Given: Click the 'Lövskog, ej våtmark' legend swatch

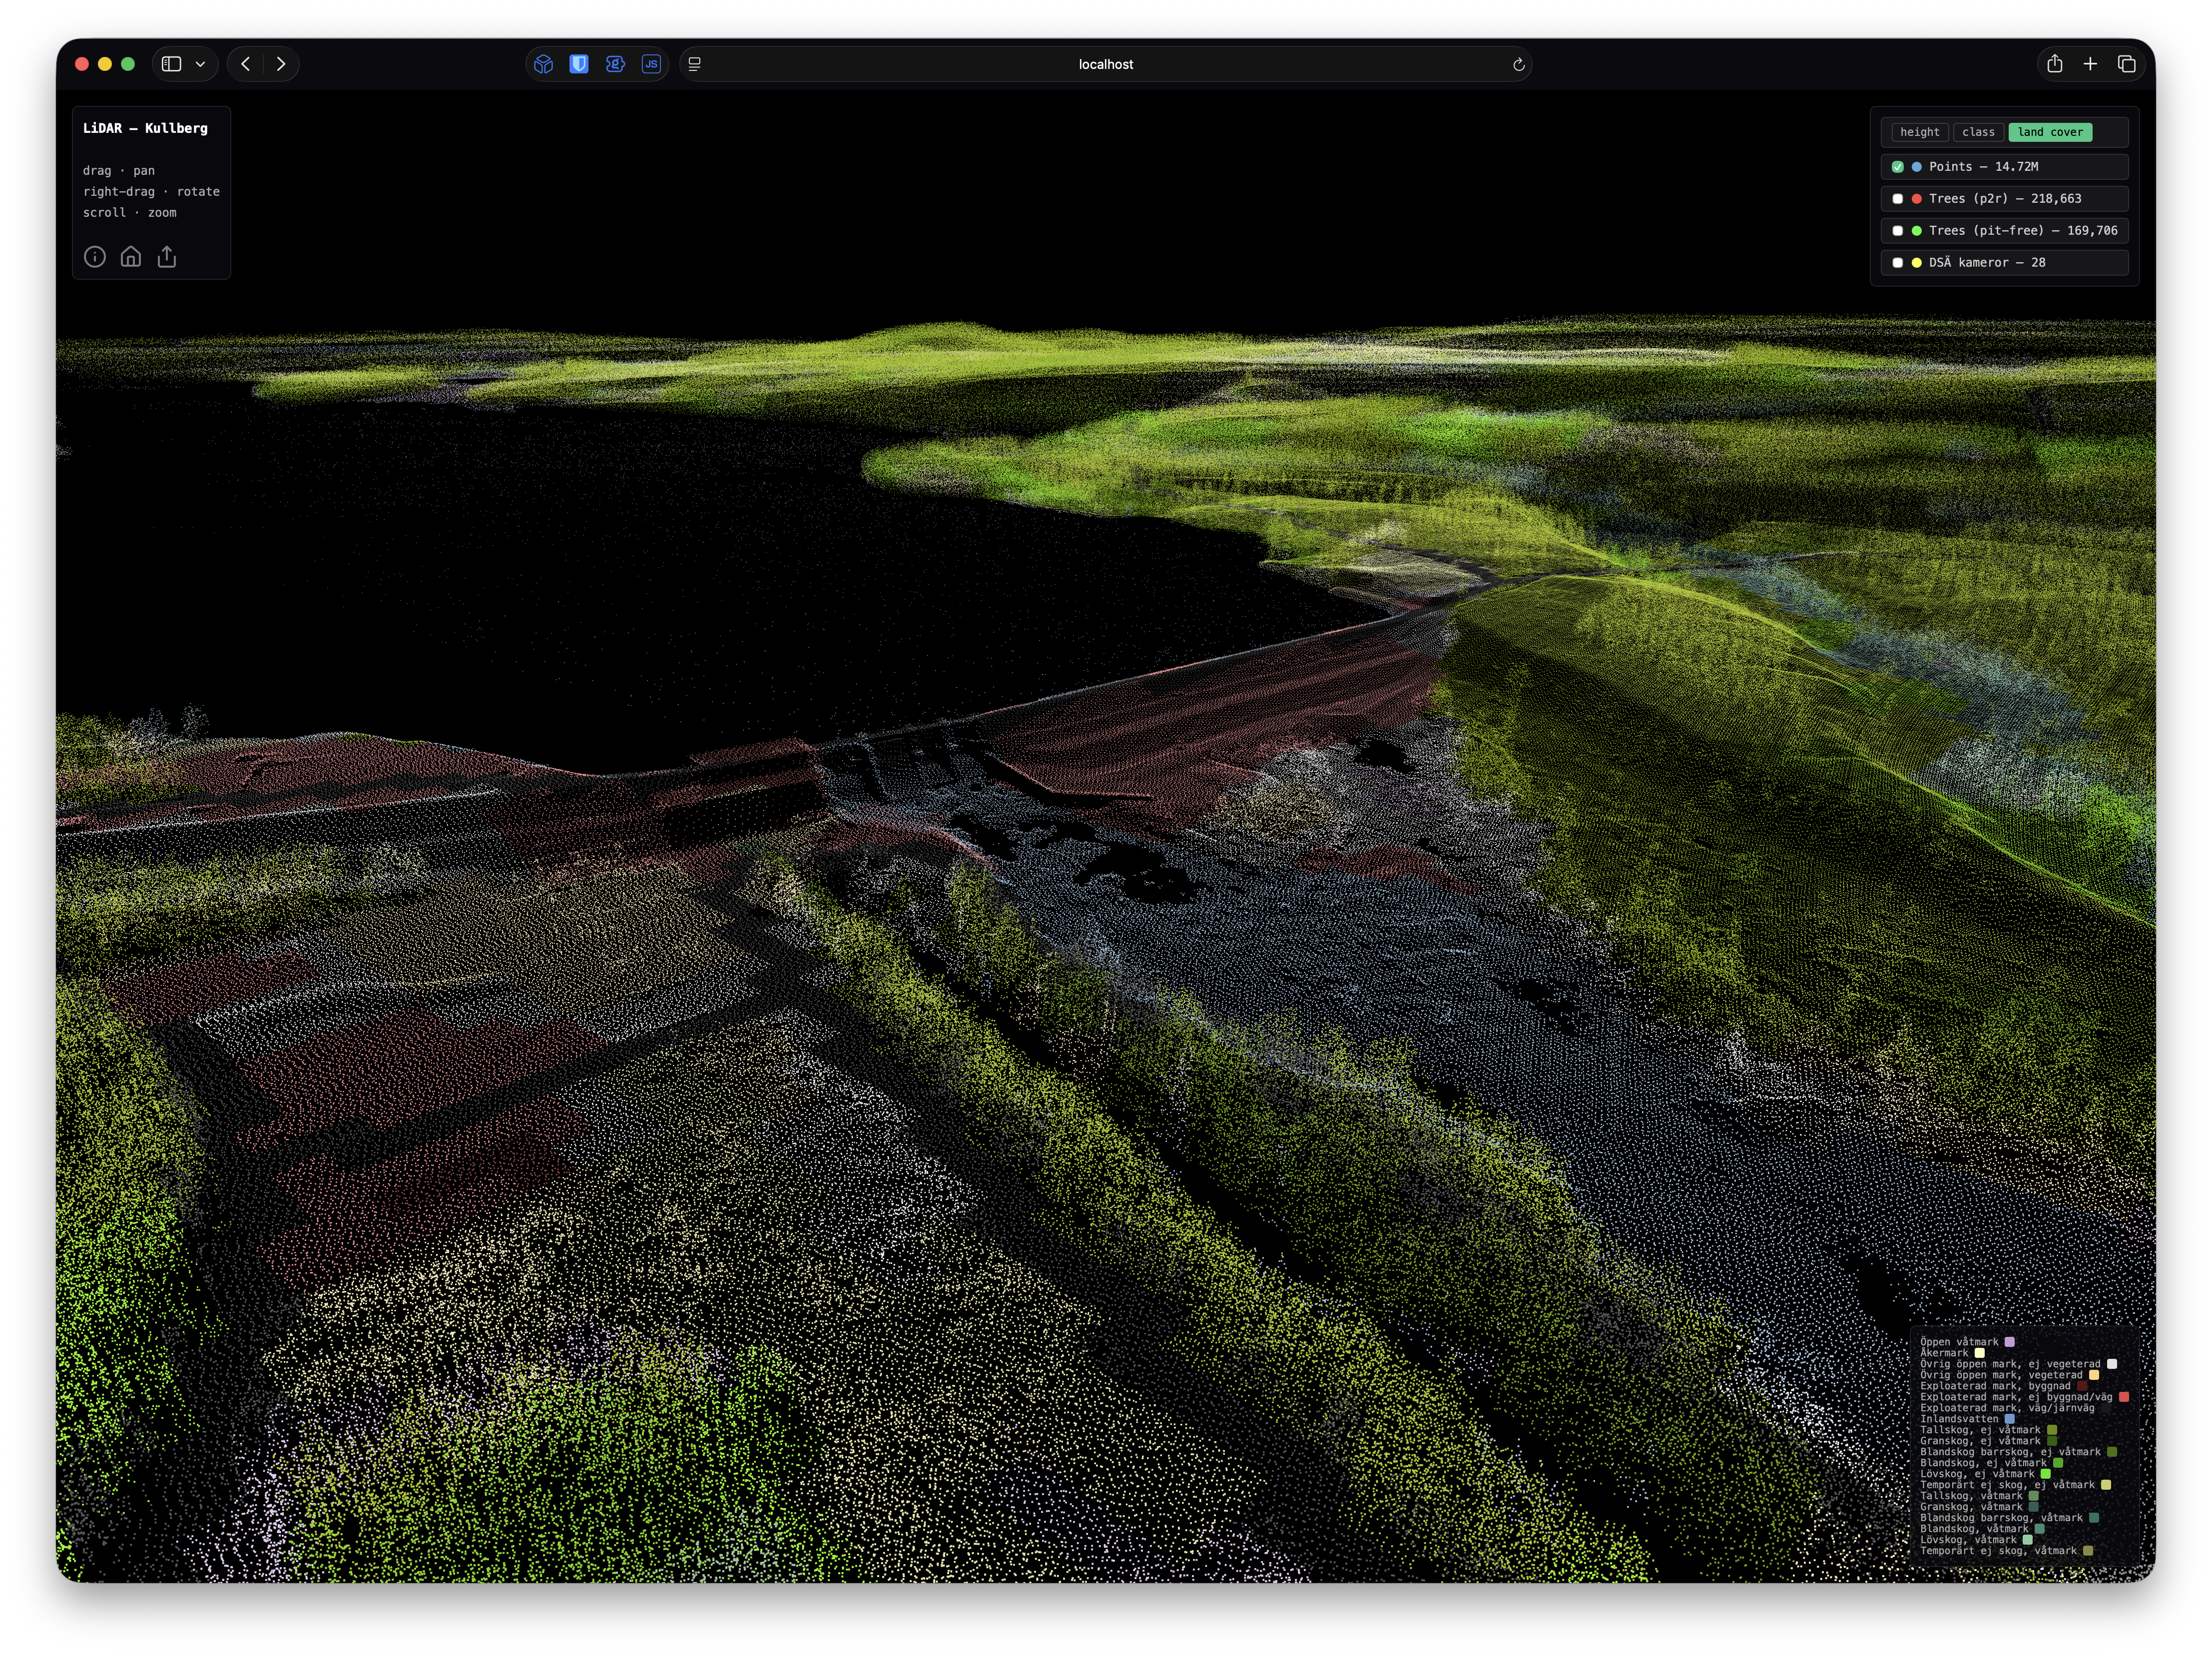Looking at the screenshot, I should coord(2046,1474).
